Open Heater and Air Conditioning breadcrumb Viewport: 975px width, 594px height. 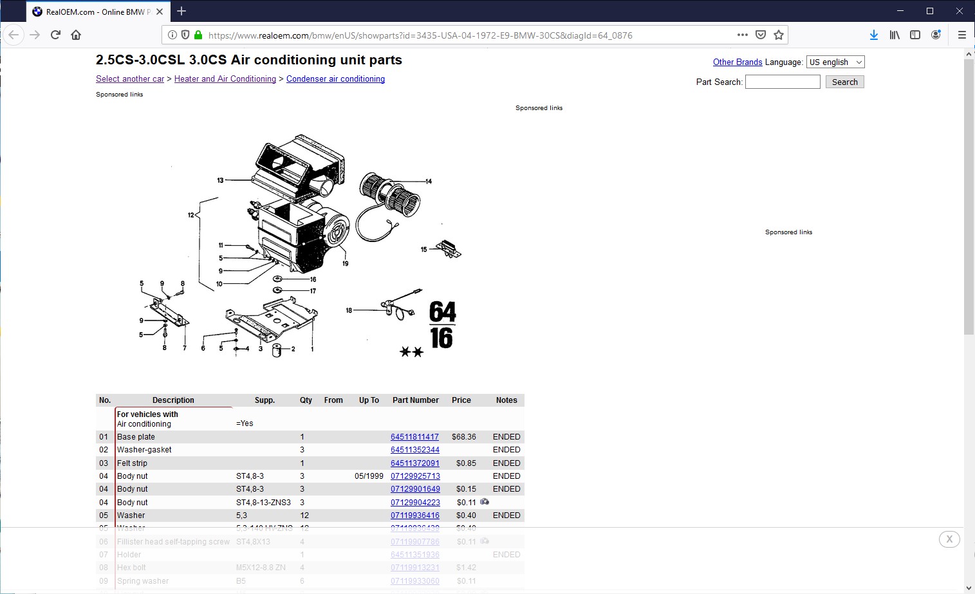coord(225,79)
